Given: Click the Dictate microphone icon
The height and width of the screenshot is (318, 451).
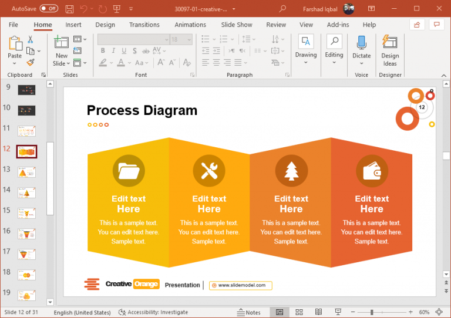Looking at the screenshot, I should click(361, 42).
